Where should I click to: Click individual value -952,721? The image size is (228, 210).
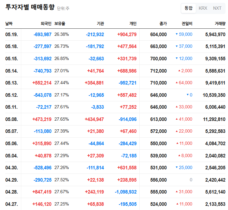coord(128,83)
